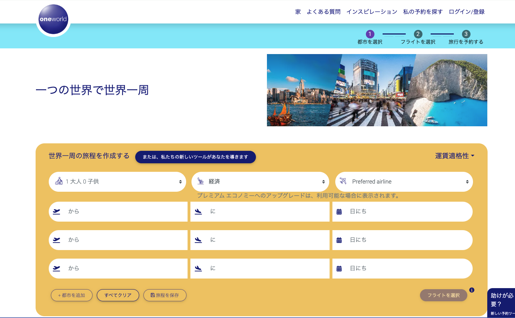Click the cabin class seat icon

(x=201, y=181)
